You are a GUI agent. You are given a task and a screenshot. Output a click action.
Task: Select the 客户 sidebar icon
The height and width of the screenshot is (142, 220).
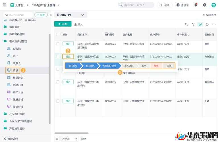(x=9, y=56)
